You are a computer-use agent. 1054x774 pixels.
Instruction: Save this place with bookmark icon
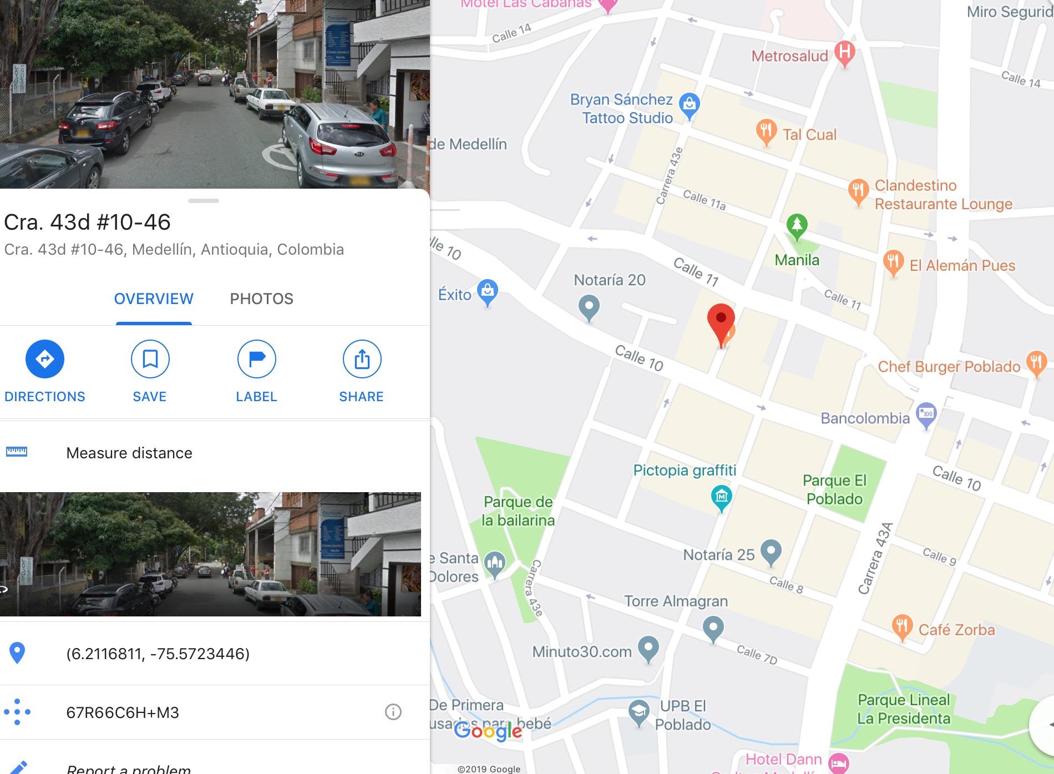(150, 359)
